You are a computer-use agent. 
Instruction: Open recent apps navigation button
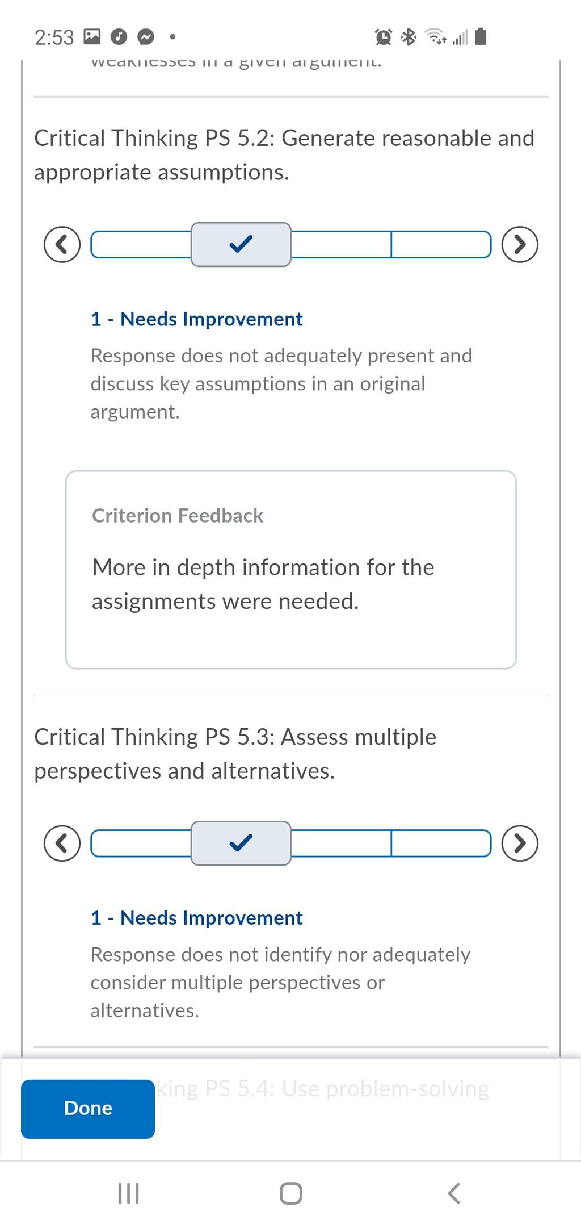128,1193
